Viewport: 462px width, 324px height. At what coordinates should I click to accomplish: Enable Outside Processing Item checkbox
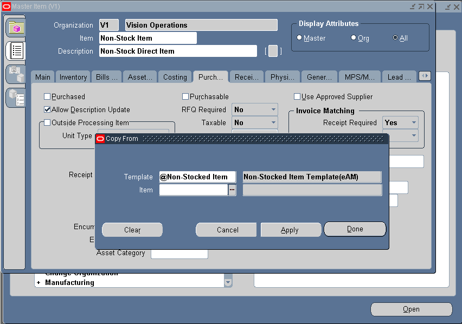pos(47,122)
